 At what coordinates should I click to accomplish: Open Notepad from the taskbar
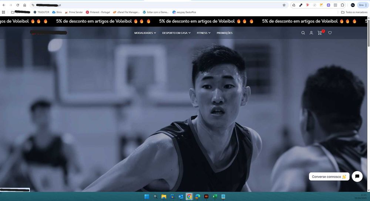coord(223,197)
